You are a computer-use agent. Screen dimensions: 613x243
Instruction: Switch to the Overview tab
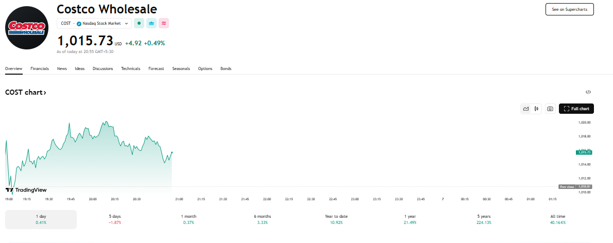coord(14,68)
